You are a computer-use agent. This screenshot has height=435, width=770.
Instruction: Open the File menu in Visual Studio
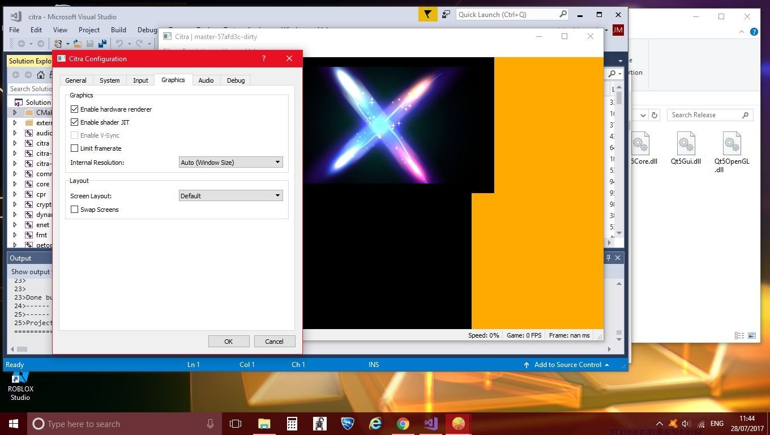click(14, 29)
